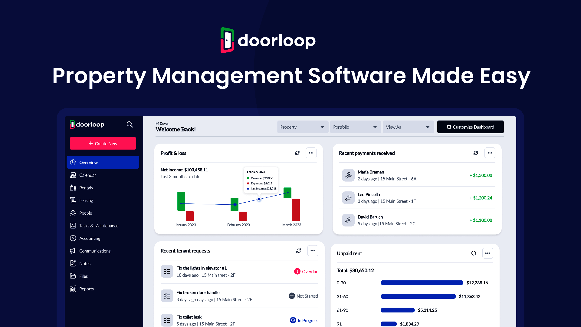Click the +$1,200.24 payment amount
This screenshot has width=581, height=327.
point(481,198)
